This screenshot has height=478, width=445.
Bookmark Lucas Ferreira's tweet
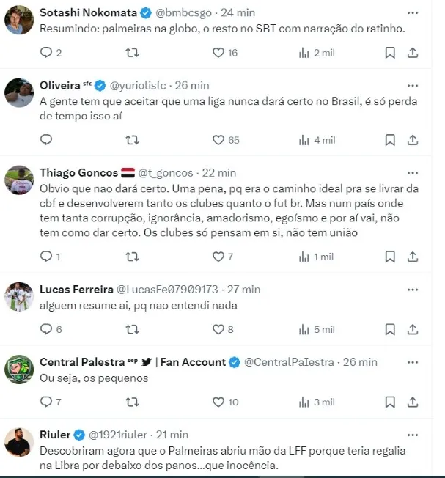tap(391, 329)
